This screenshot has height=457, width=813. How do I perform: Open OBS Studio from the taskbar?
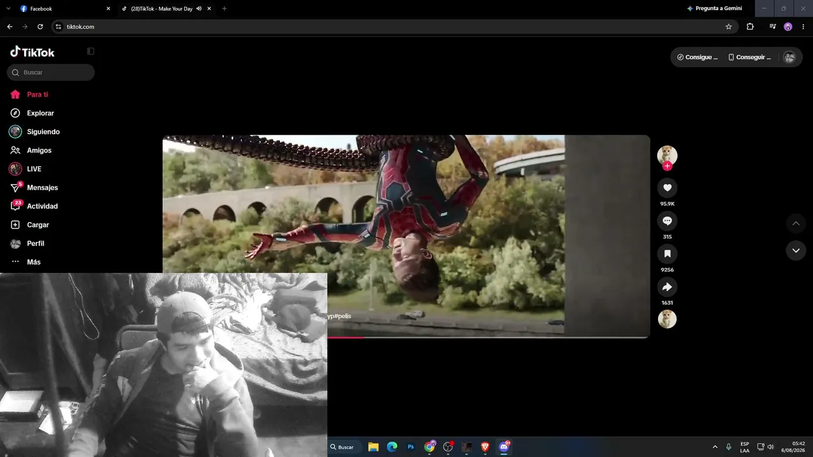[x=448, y=447]
